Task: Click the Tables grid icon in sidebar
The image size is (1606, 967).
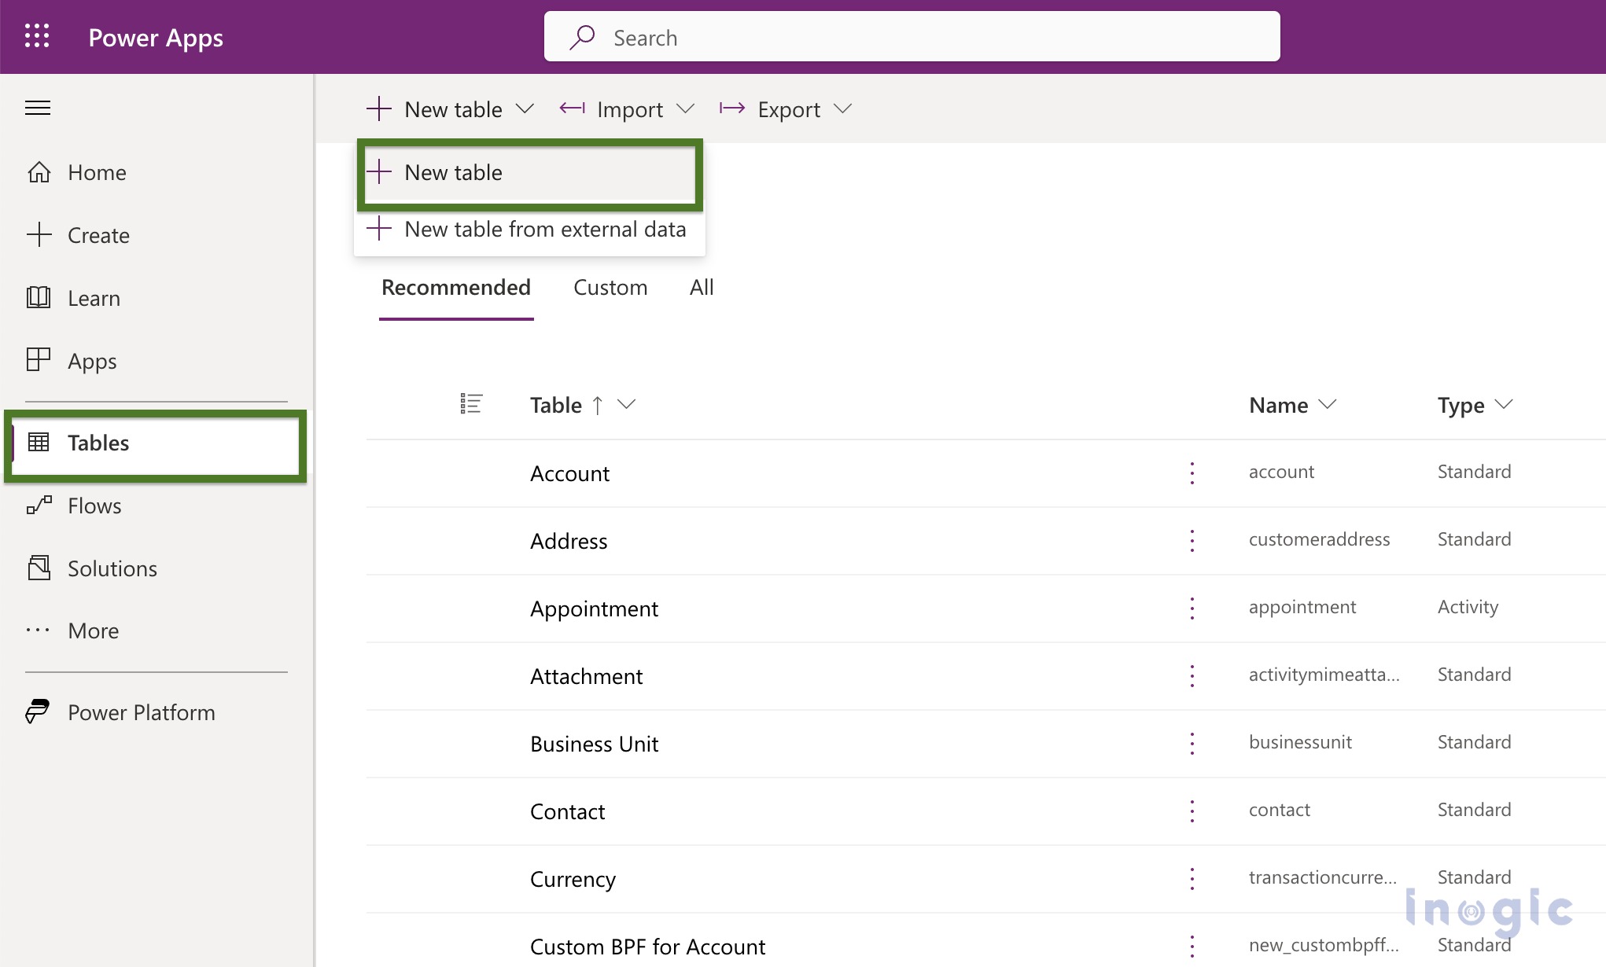Action: [x=39, y=442]
